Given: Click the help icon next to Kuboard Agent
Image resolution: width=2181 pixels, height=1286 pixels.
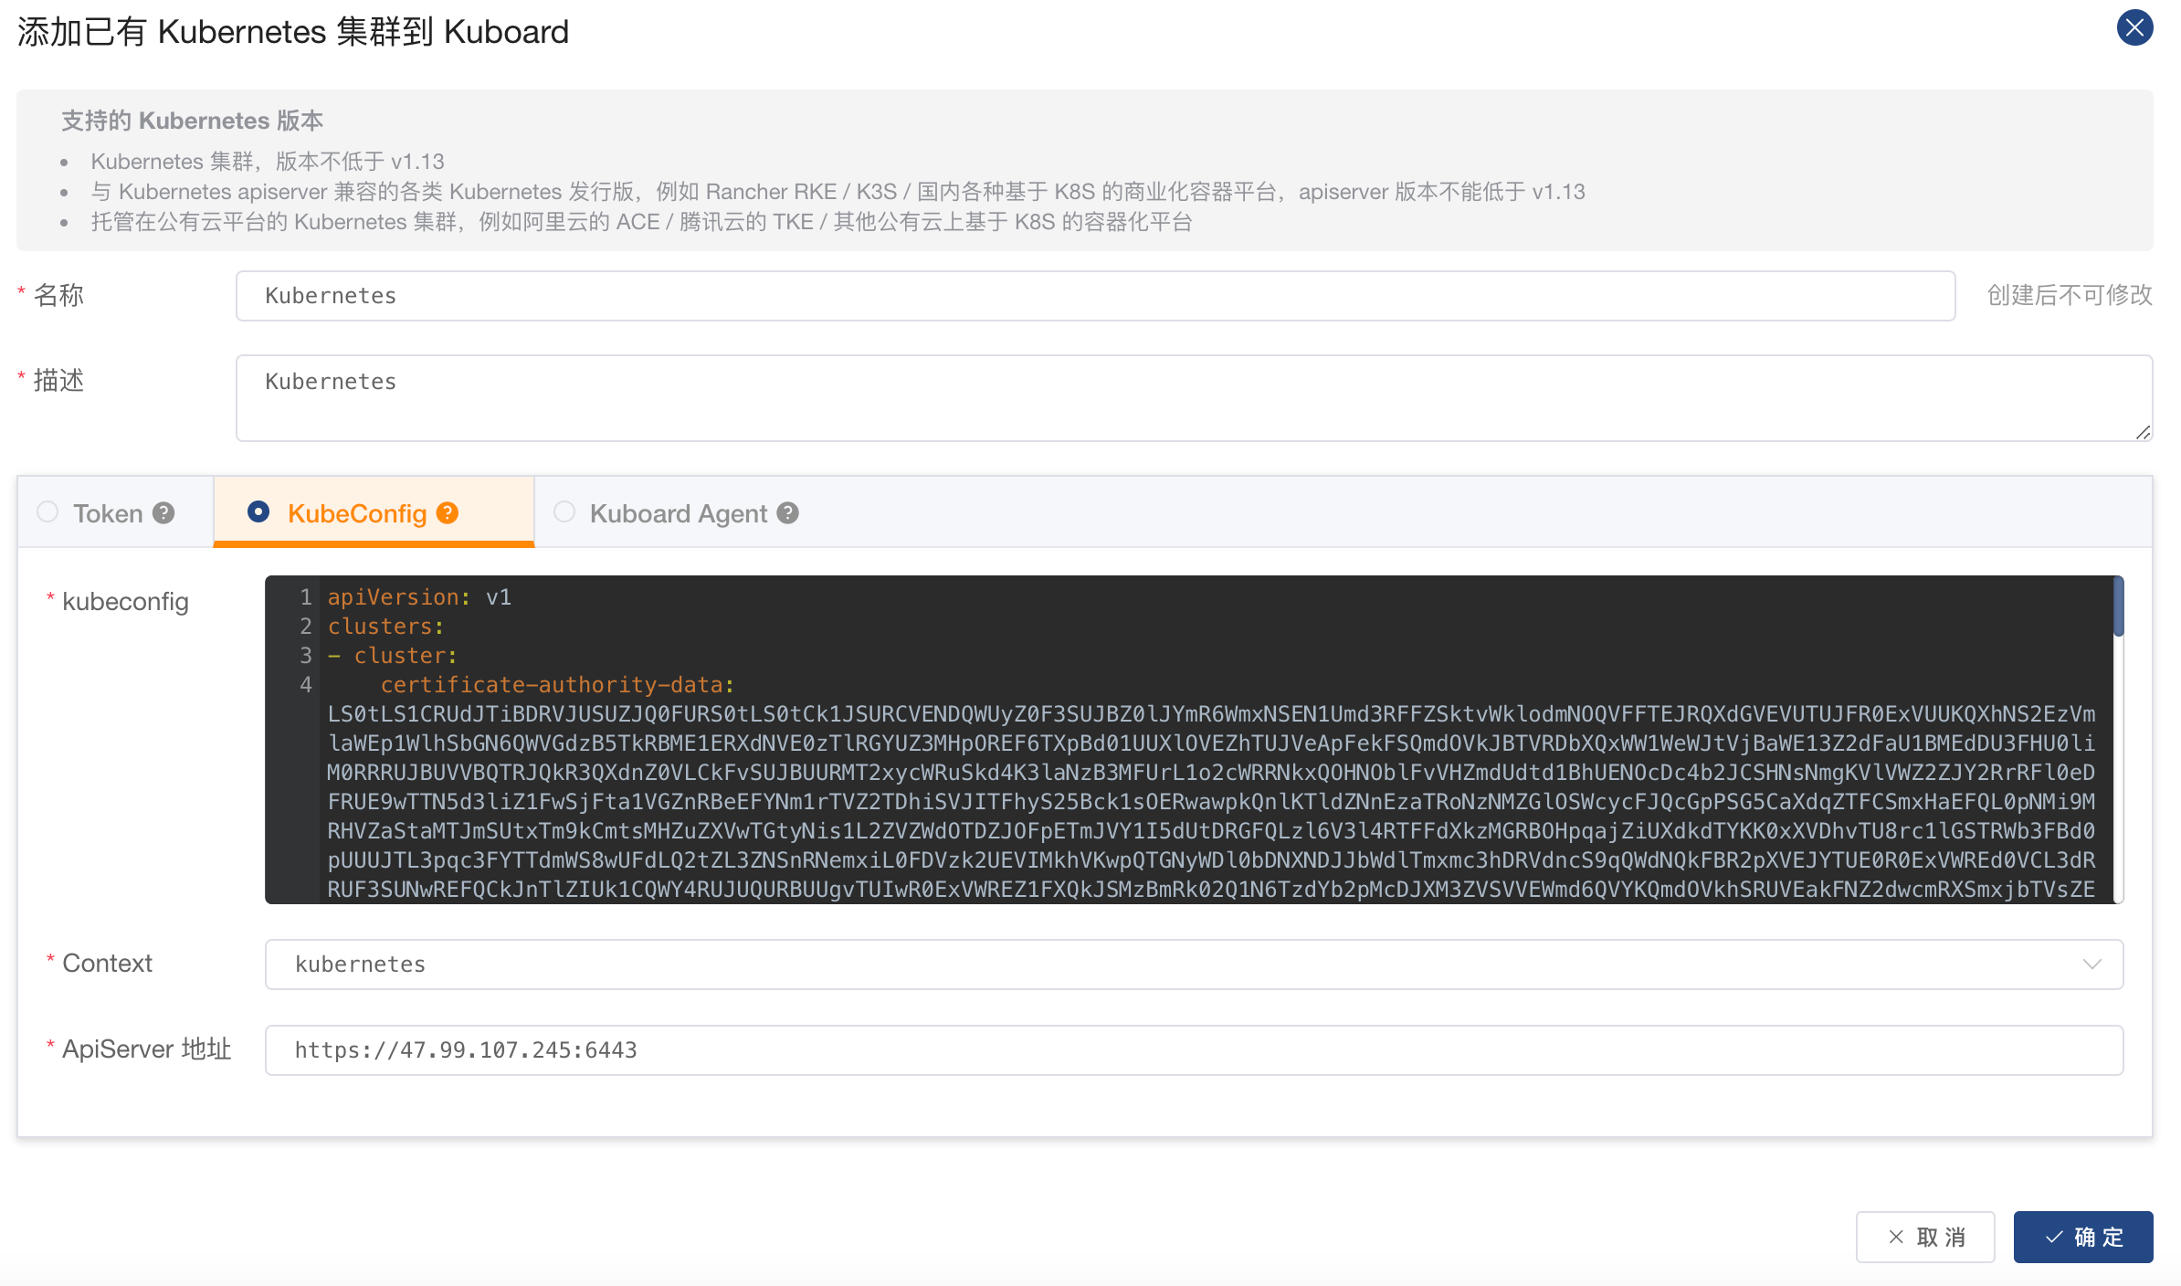Looking at the screenshot, I should [788, 513].
